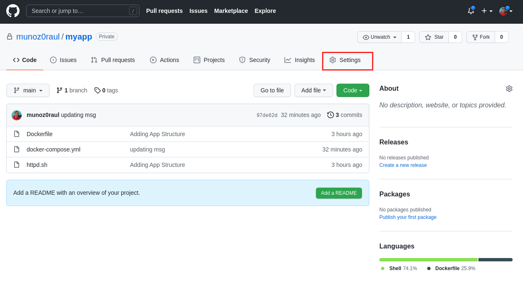Follow the Create a new release link
This screenshot has width=523, height=288.
tap(403, 165)
